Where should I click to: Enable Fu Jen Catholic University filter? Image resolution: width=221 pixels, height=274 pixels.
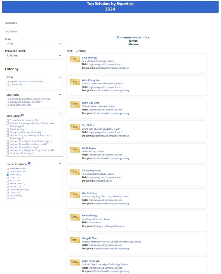(8, 120)
